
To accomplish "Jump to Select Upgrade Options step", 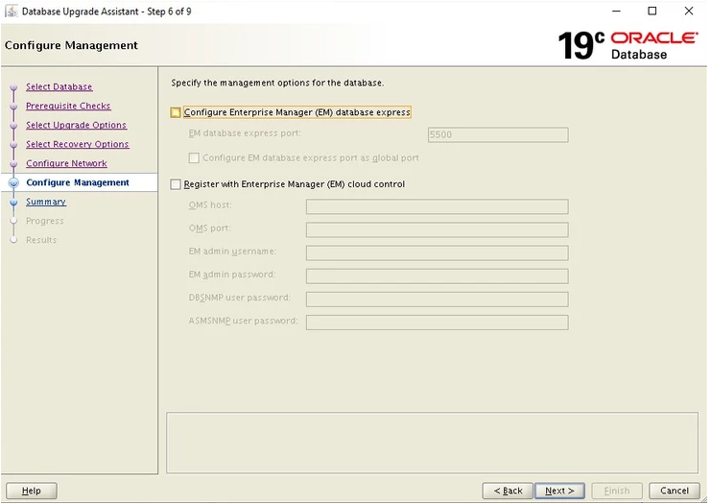I will [76, 125].
